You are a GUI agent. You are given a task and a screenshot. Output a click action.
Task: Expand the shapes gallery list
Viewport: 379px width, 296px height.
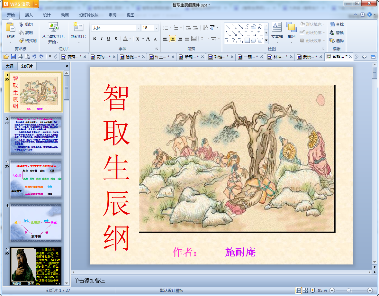[266, 41]
